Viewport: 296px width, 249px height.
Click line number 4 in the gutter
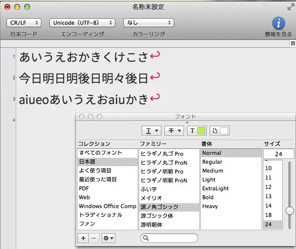tap(14, 120)
